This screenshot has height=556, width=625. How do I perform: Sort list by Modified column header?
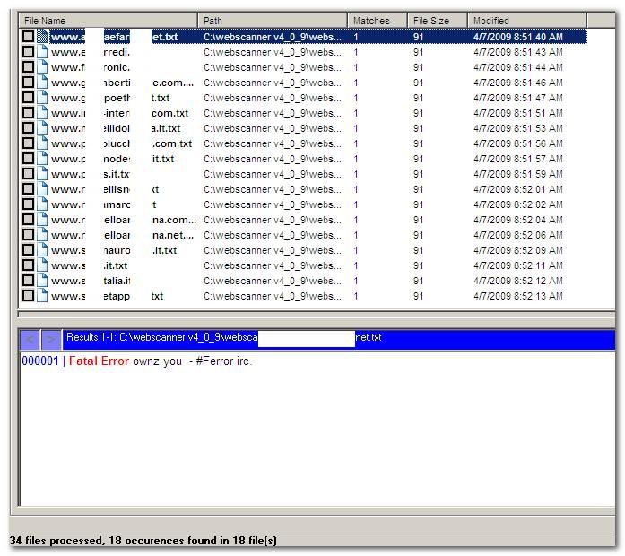(x=526, y=20)
